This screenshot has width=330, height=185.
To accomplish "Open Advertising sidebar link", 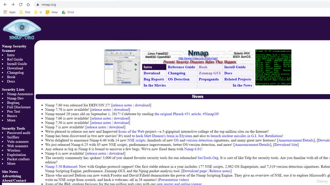I will pos(12,176).
